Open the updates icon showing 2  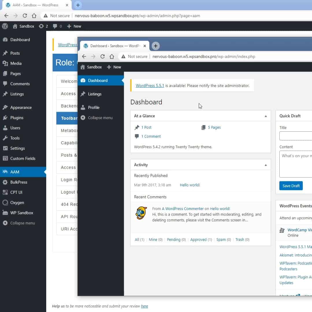tap(43, 26)
